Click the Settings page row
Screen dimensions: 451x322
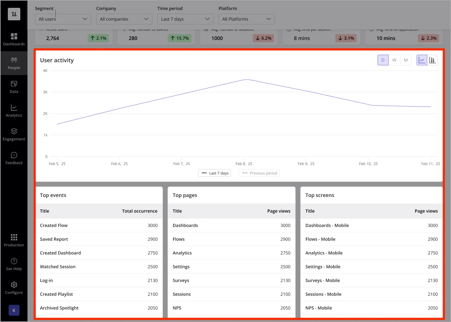231,267
